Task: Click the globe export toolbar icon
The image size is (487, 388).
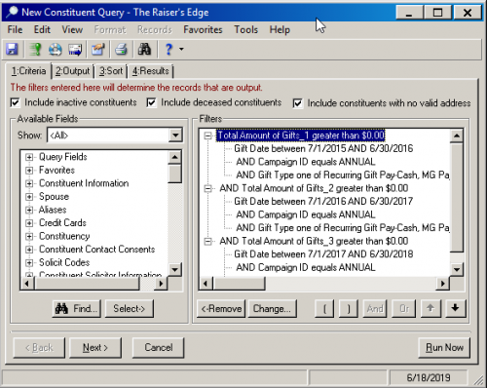Action: pos(55,50)
